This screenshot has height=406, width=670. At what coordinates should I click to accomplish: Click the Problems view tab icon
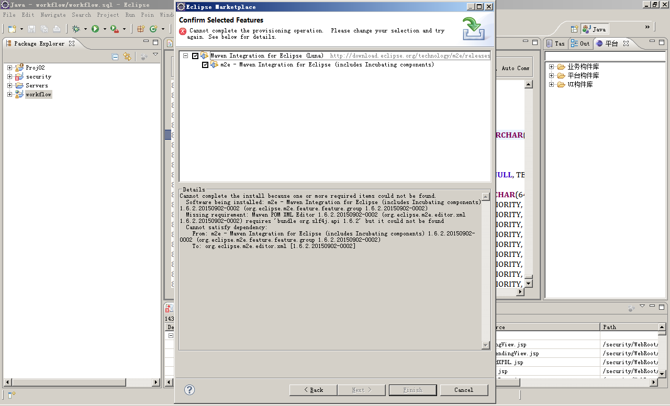pyautogui.click(x=170, y=308)
